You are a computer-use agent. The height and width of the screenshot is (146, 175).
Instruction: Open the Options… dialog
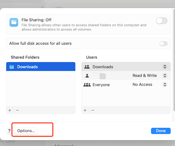pyautogui.click(x=26, y=131)
